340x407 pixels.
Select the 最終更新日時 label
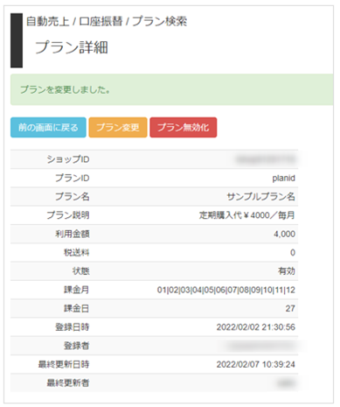tap(64, 365)
